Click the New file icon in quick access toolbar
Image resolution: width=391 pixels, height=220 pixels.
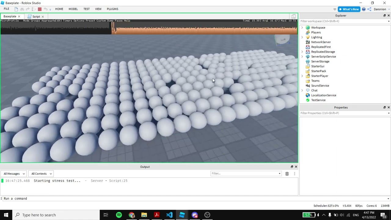[x=16, y=9]
